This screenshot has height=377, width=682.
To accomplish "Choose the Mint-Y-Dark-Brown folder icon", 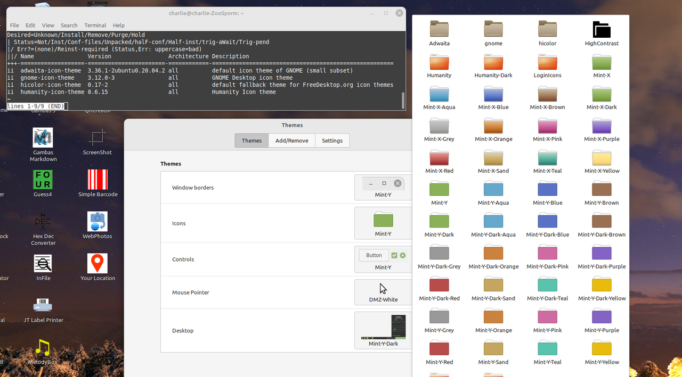I will click(602, 225).
